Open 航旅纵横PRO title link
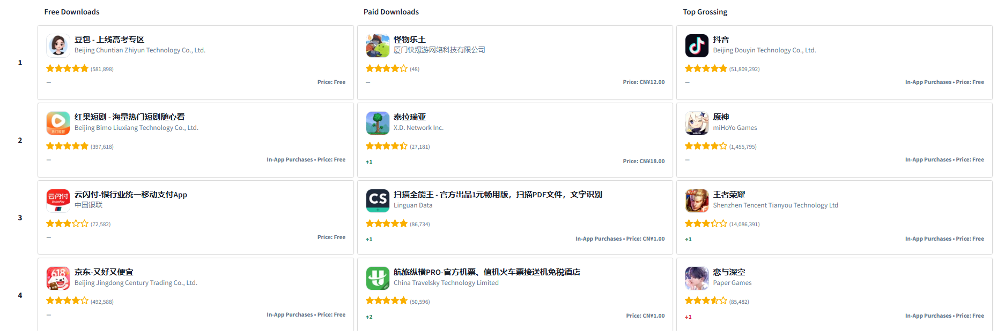Image resolution: width=1004 pixels, height=331 pixels. [487, 272]
